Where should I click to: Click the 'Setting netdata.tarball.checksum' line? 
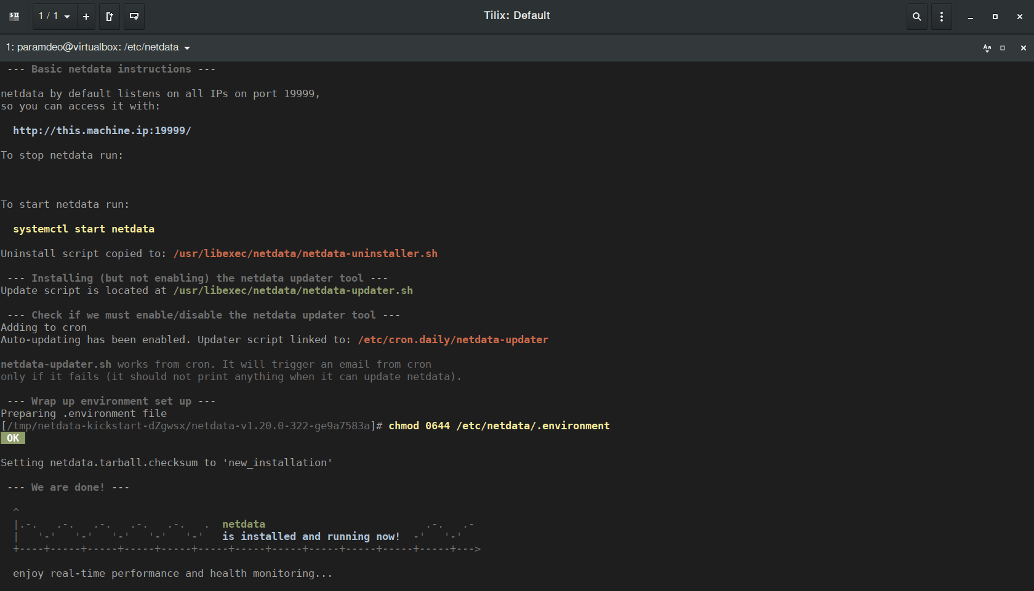tap(167, 462)
